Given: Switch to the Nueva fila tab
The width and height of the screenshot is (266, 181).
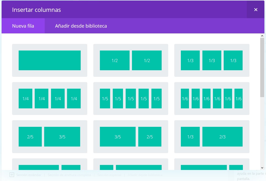Looking at the screenshot, I should [23, 26].
